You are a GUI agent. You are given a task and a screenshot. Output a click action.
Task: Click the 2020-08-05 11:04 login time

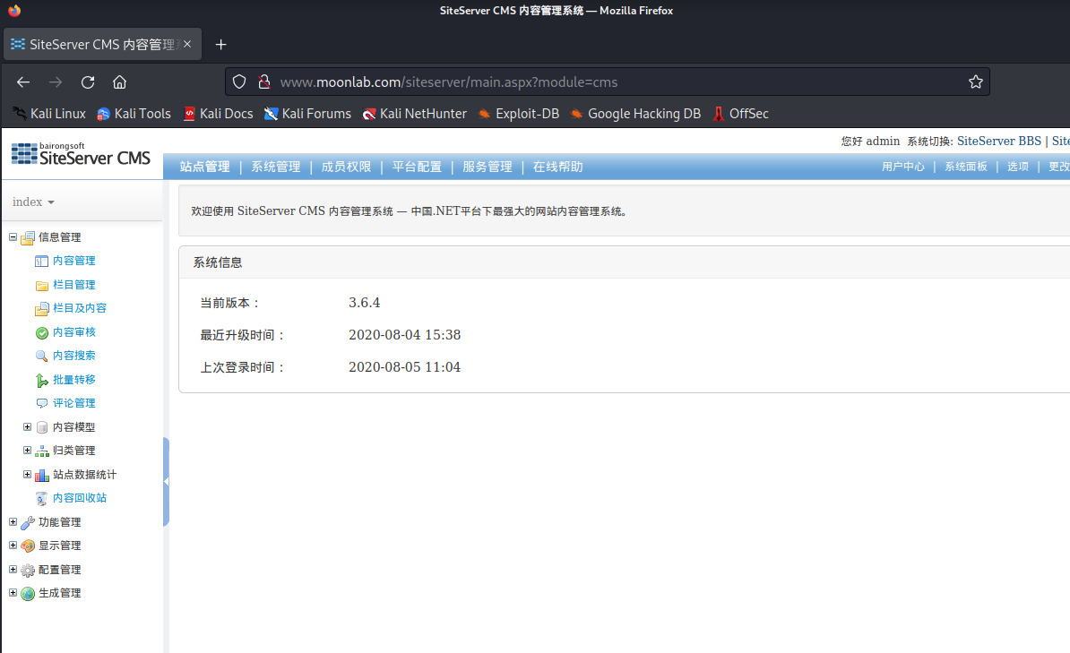pos(405,367)
